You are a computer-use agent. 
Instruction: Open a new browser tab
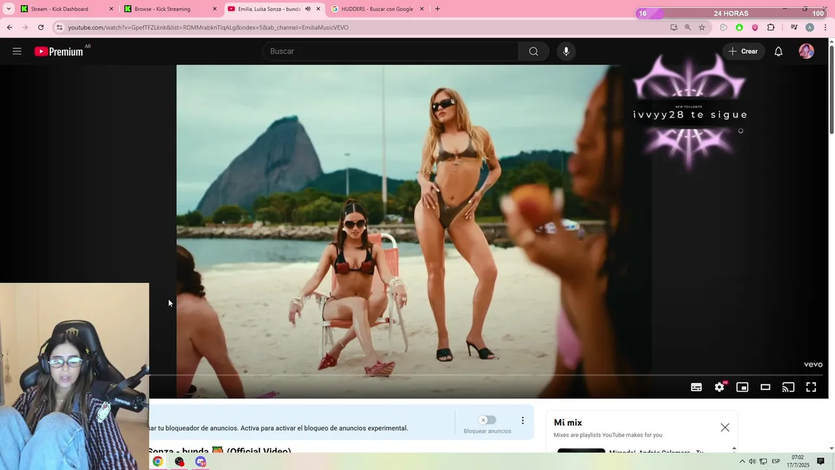[x=437, y=9]
